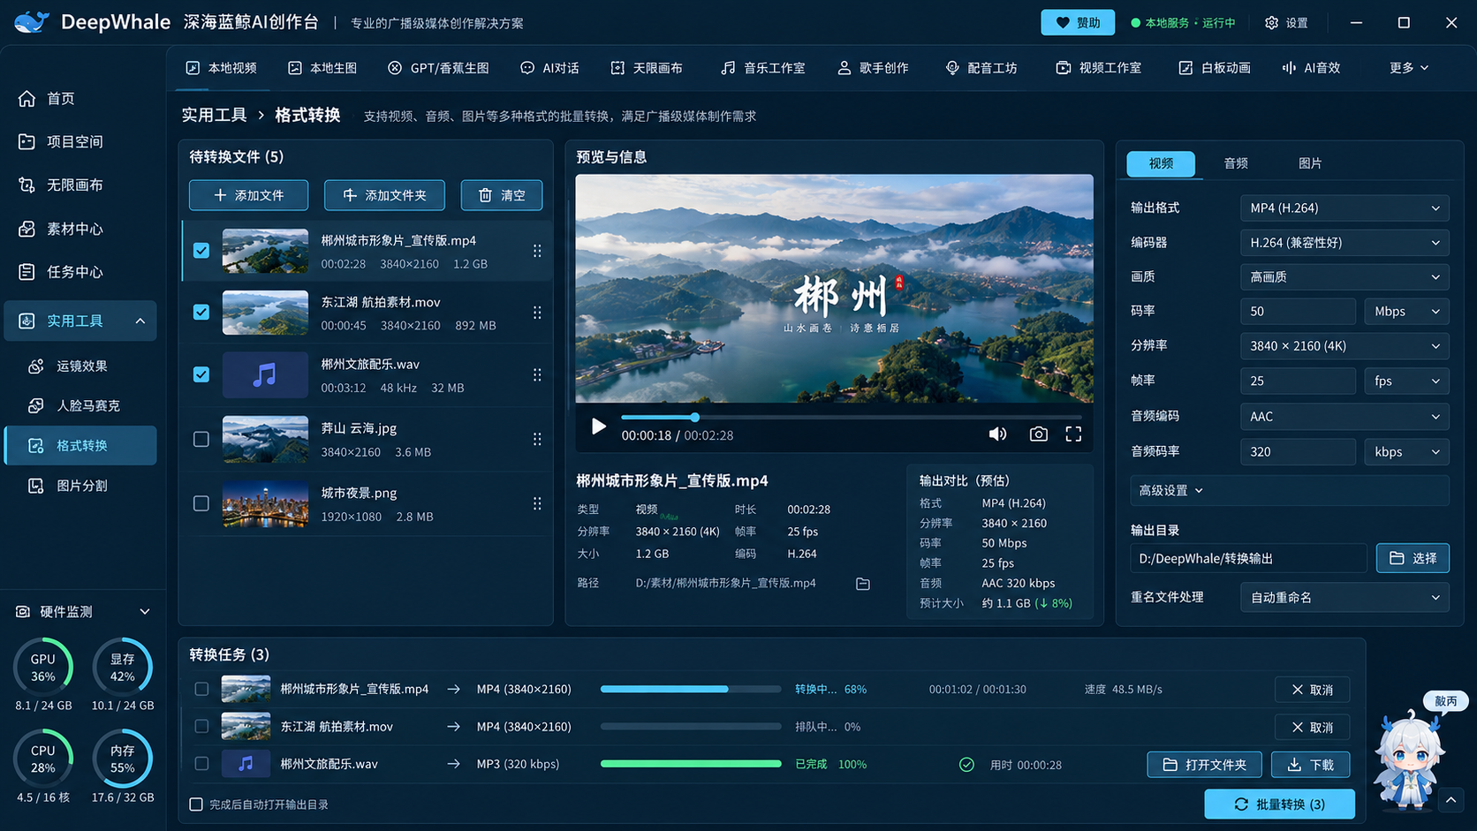Screen dimensions: 1477x831
Task: Enter fullscreen preview mode
Action: click(x=1073, y=434)
